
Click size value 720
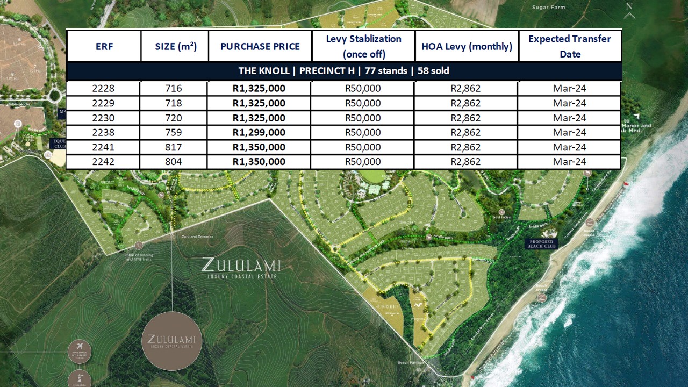(x=174, y=118)
